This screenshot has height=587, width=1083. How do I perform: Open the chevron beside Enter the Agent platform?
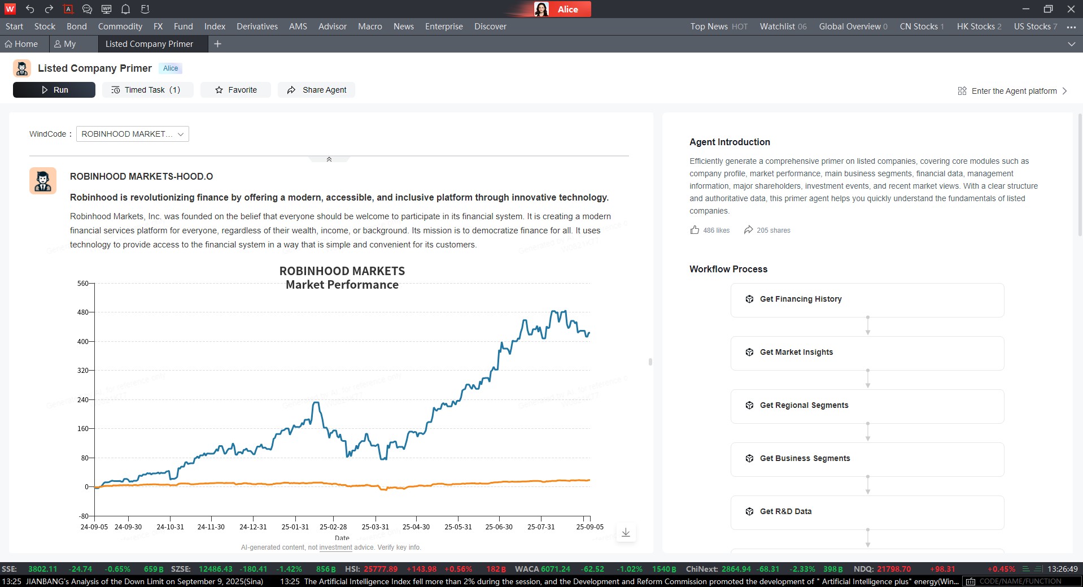coord(1064,91)
